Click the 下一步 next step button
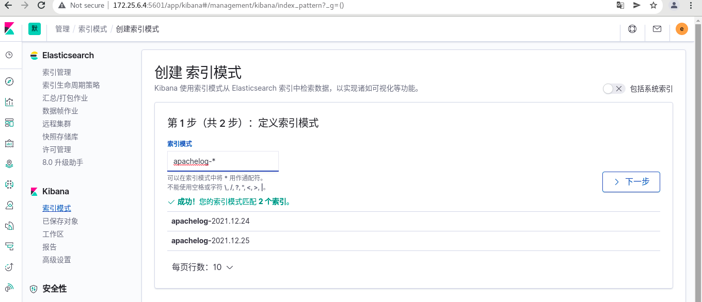This screenshot has width=702, height=302. [x=631, y=182]
